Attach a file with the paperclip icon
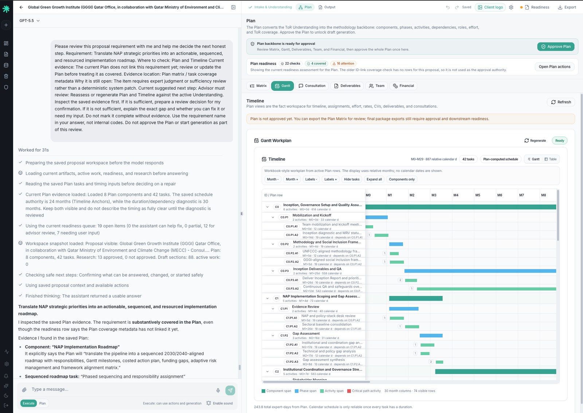This screenshot has height=413, width=583. pyautogui.click(x=24, y=390)
